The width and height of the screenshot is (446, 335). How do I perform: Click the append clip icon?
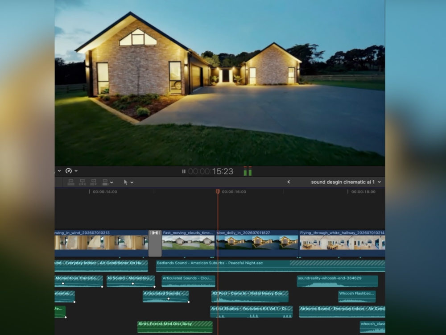(x=93, y=182)
